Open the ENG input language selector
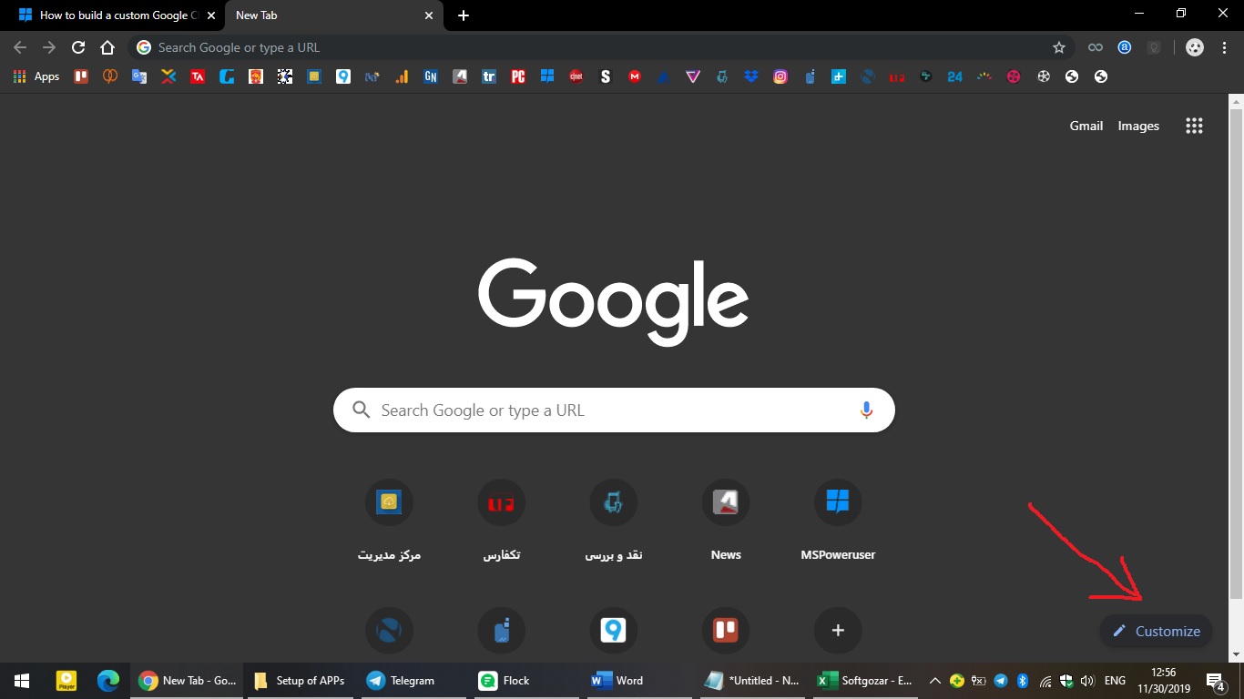Screen dimensions: 1244x699 pyautogui.click(x=1115, y=681)
